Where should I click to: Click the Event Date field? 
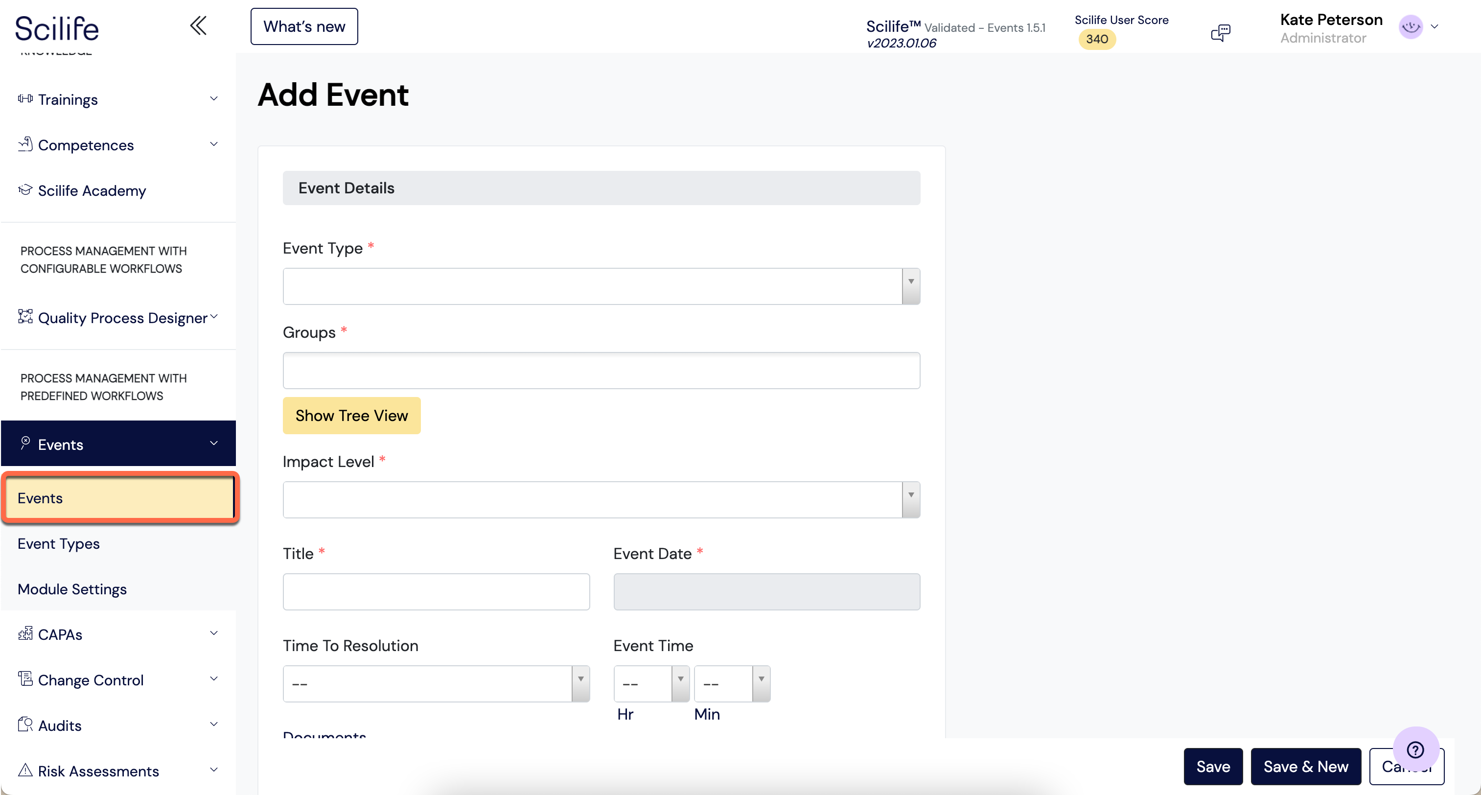click(x=767, y=592)
